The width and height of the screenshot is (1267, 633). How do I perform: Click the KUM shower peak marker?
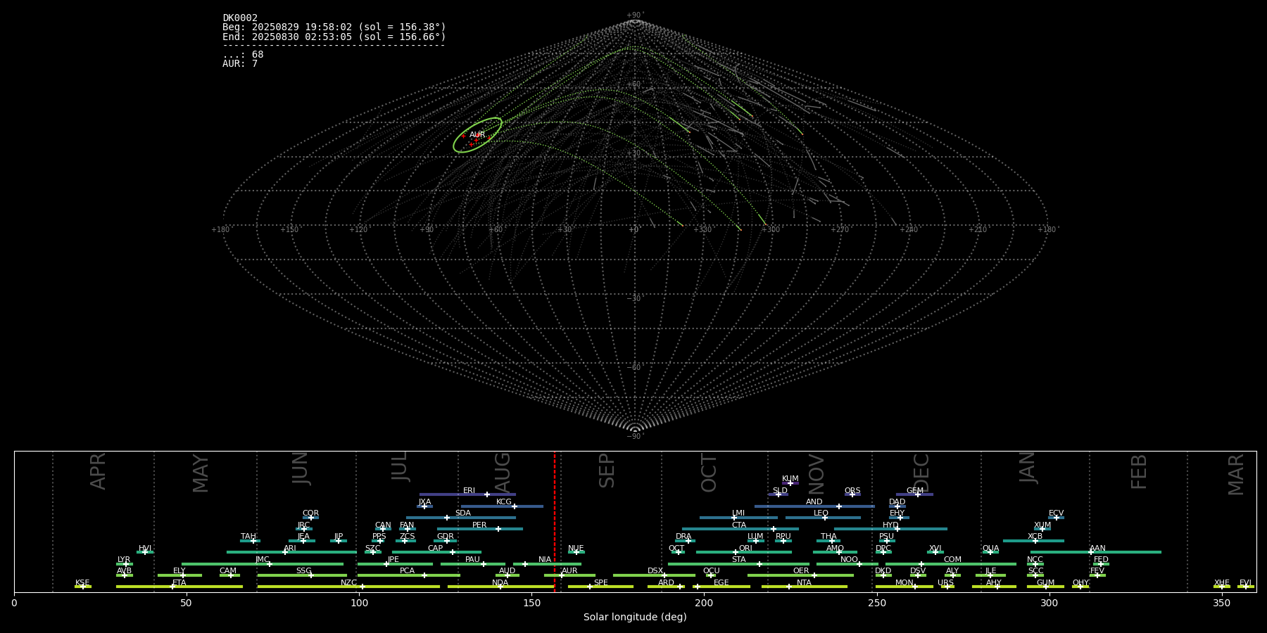click(x=790, y=483)
